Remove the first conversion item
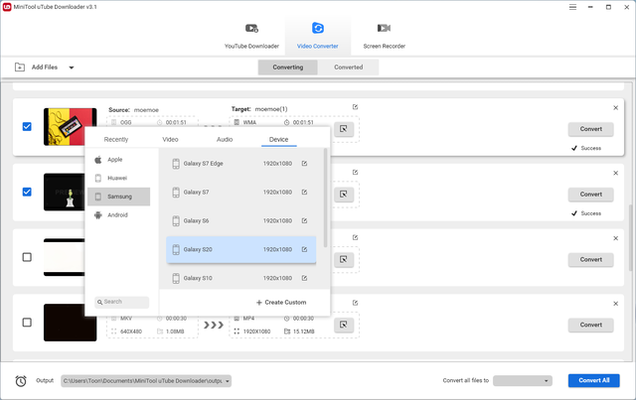Image resolution: width=636 pixels, height=400 pixels. [x=615, y=107]
